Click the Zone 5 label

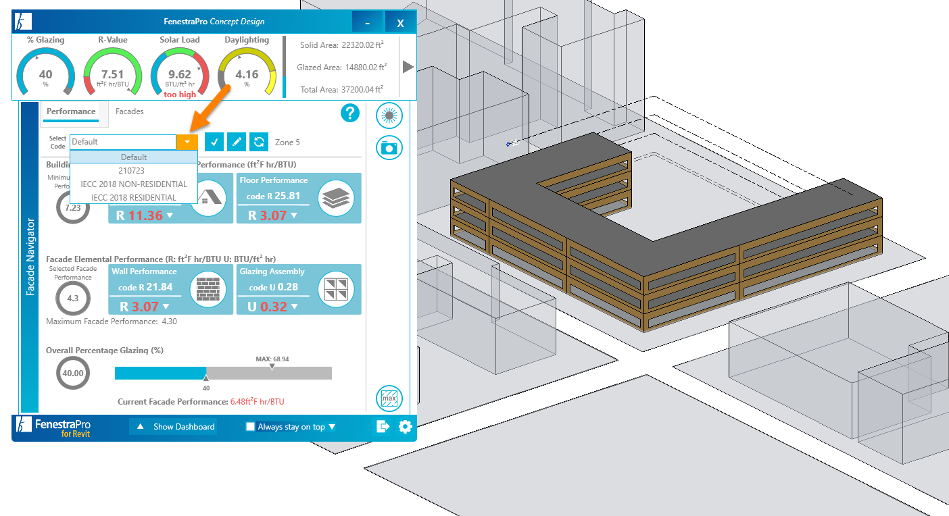287,143
